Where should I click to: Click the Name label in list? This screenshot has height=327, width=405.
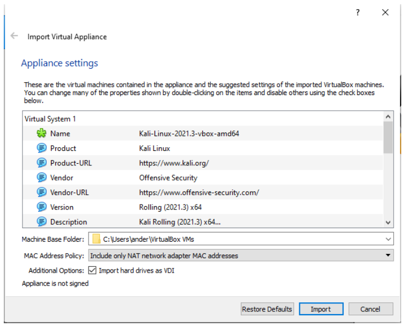[x=60, y=134]
